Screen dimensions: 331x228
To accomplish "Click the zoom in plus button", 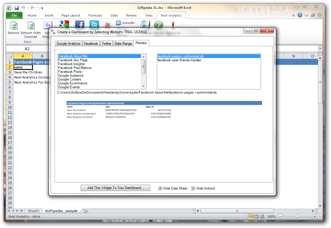I will (314, 216).
